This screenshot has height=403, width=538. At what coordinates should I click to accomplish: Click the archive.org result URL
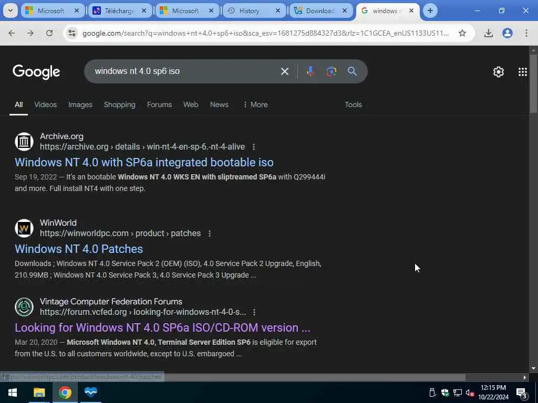(x=142, y=147)
